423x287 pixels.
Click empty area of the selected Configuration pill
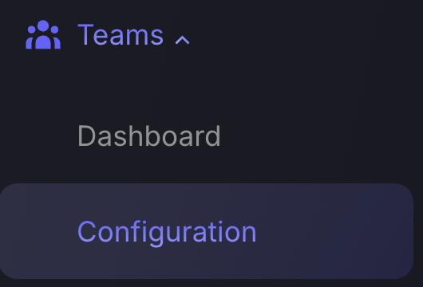tap(334, 231)
